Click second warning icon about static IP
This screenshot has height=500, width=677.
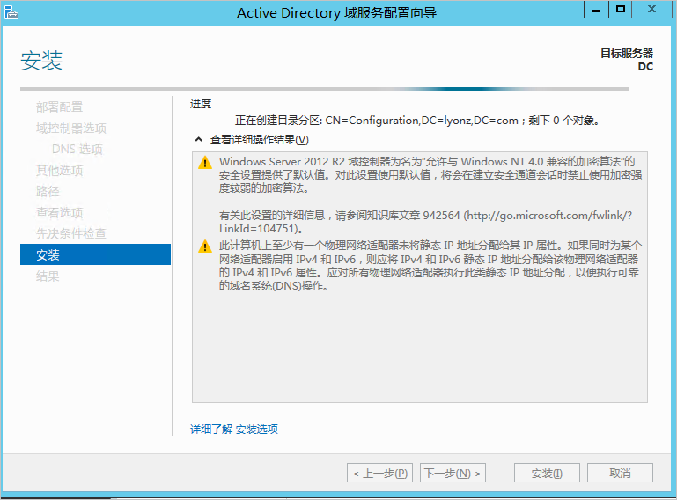coord(204,246)
